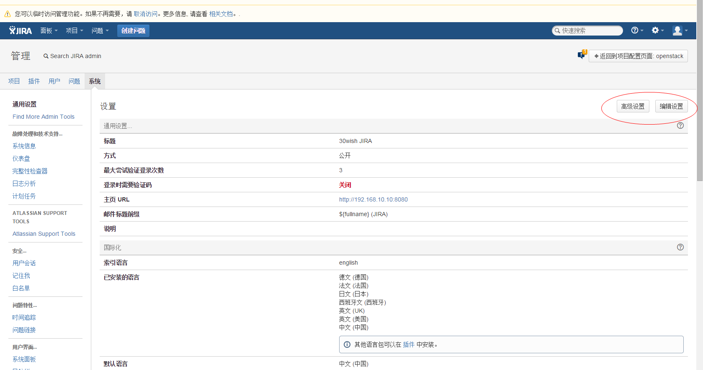Image resolution: width=703 pixels, height=370 pixels.
Task: Open the 面板 dropdown menu
Action: (x=49, y=31)
